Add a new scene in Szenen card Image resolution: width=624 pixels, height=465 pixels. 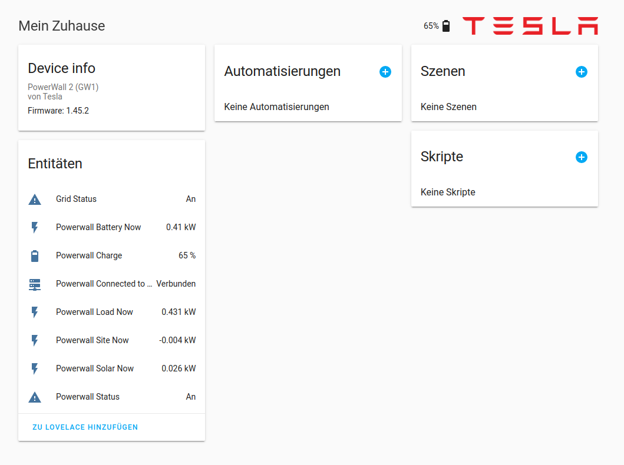pos(582,72)
